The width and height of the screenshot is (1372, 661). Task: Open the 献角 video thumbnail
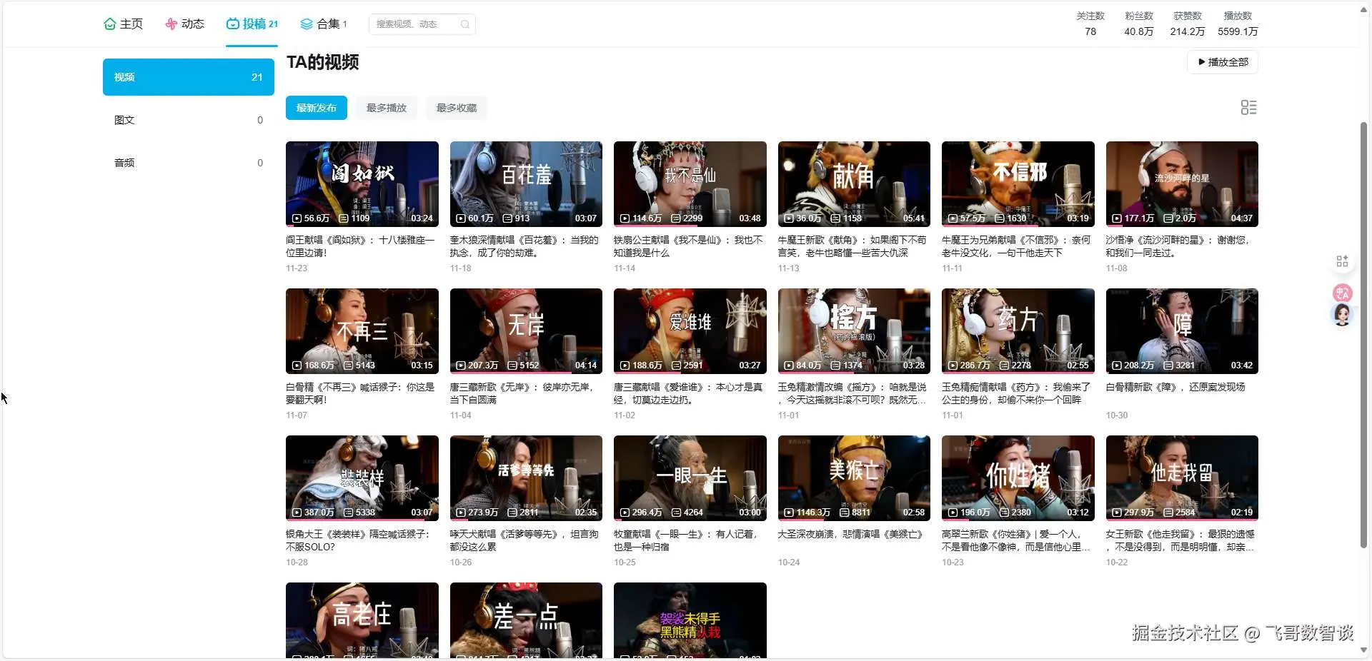point(854,184)
